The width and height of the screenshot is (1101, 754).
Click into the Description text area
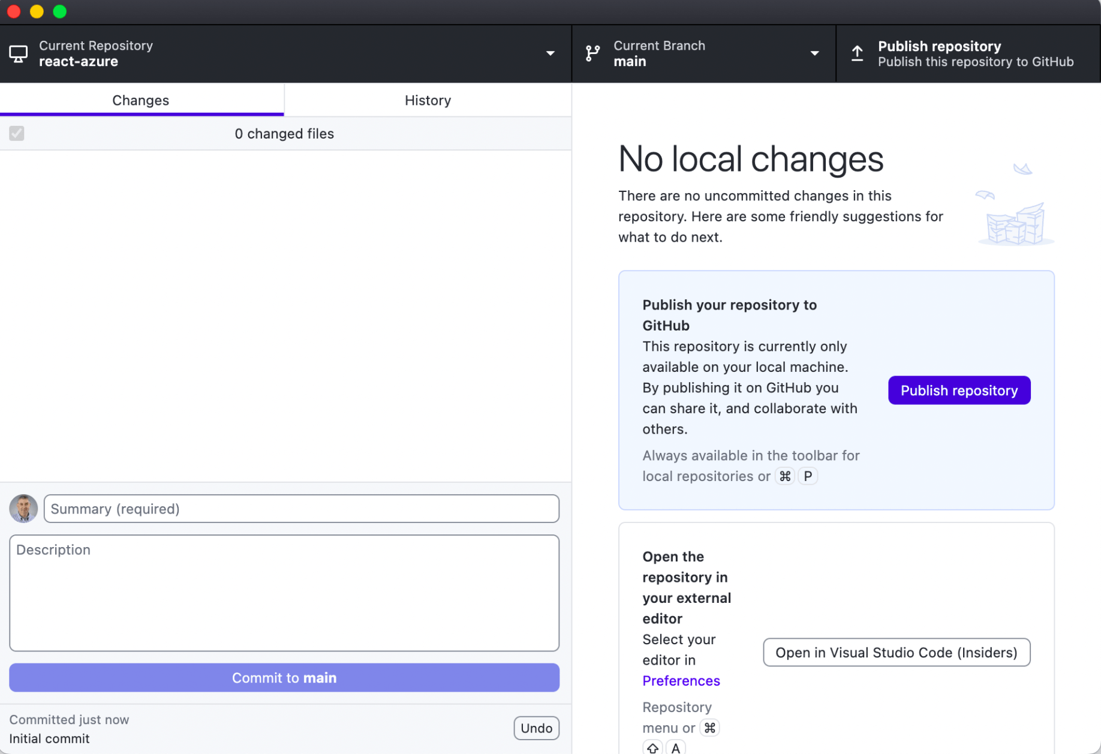pyautogui.click(x=284, y=593)
